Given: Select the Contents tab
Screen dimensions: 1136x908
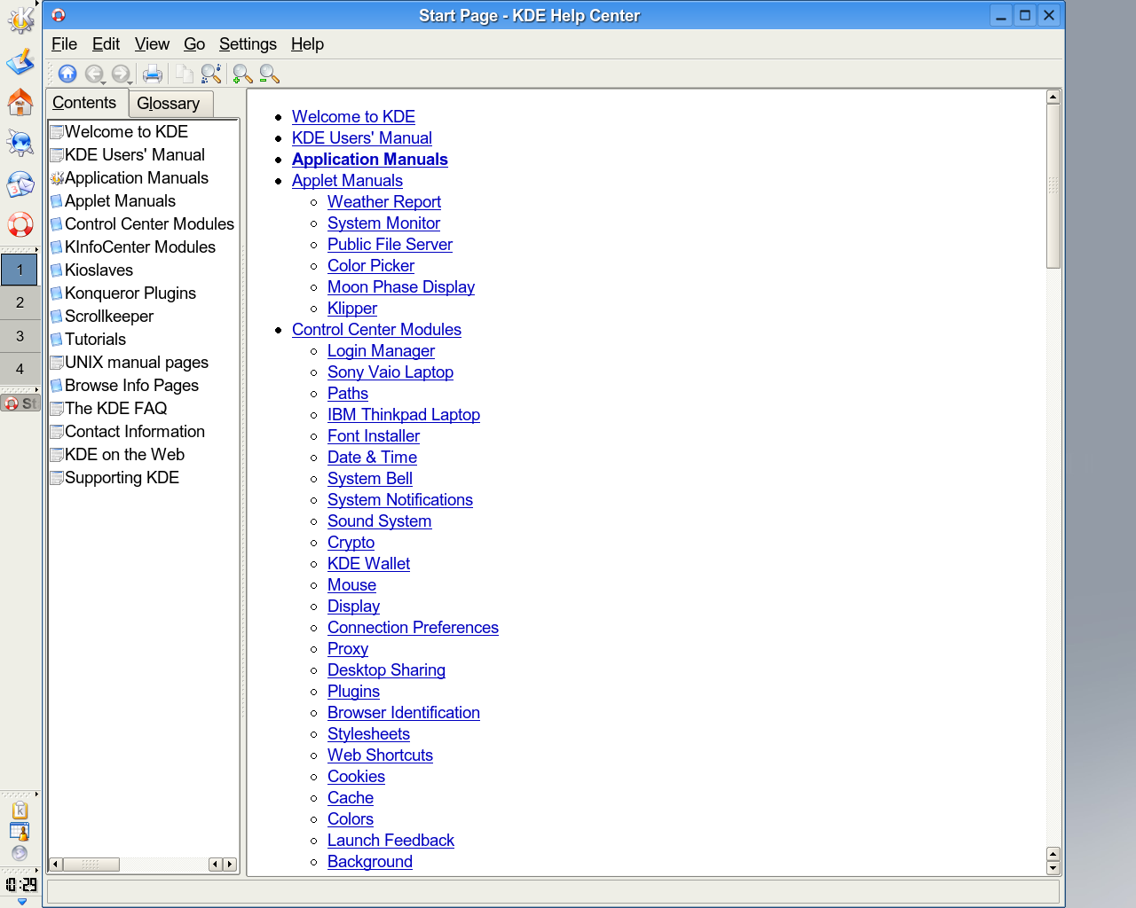Looking at the screenshot, I should [x=86, y=103].
